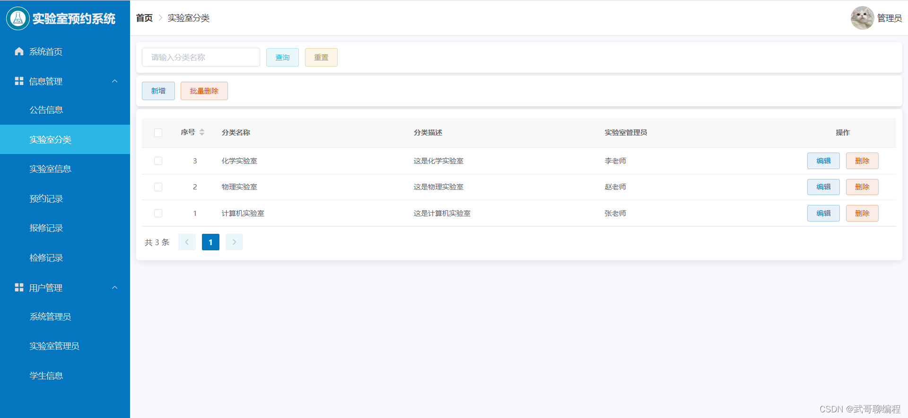Click the grid icon beside 信息管理
908x418 pixels.
[19, 81]
